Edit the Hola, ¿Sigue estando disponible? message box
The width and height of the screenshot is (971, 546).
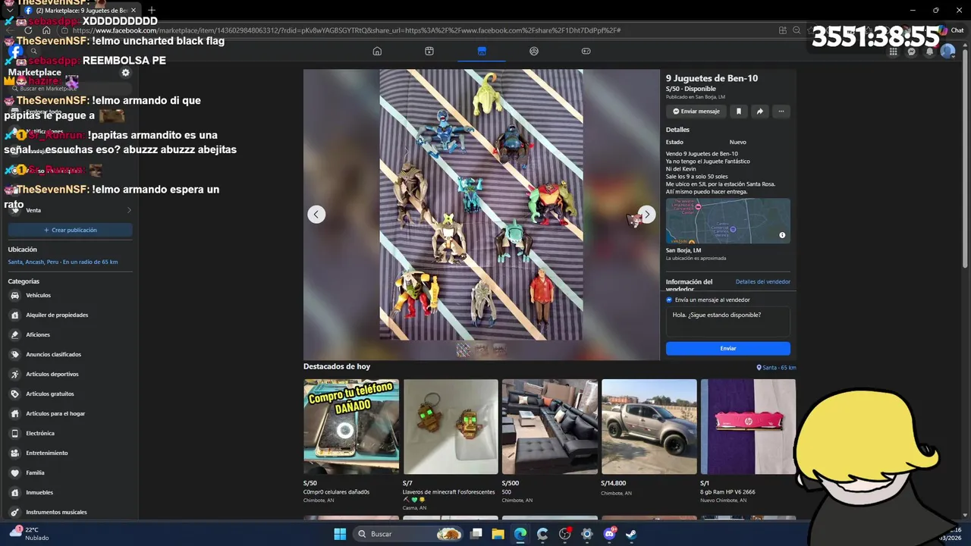click(728, 322)
